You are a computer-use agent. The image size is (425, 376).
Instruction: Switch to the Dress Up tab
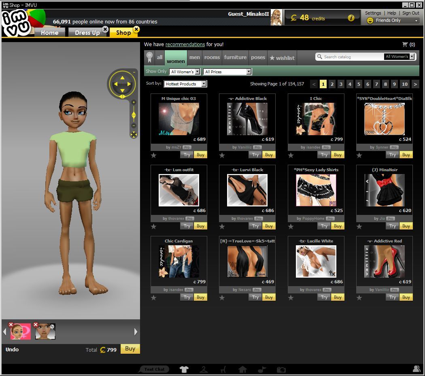pos(87,32)
